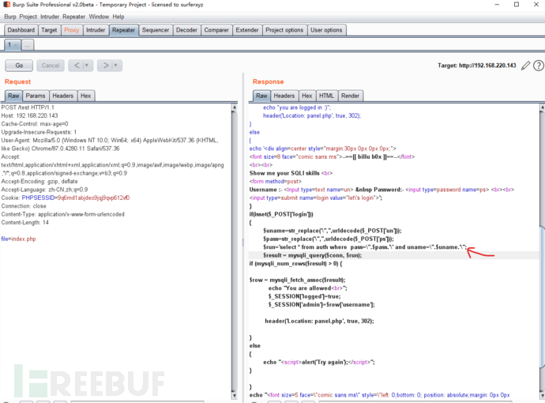Image resolution: width=545 pixels, height=403 pixels.
Task: Open the Repeater menu
Action: click(x=73, y=17)
